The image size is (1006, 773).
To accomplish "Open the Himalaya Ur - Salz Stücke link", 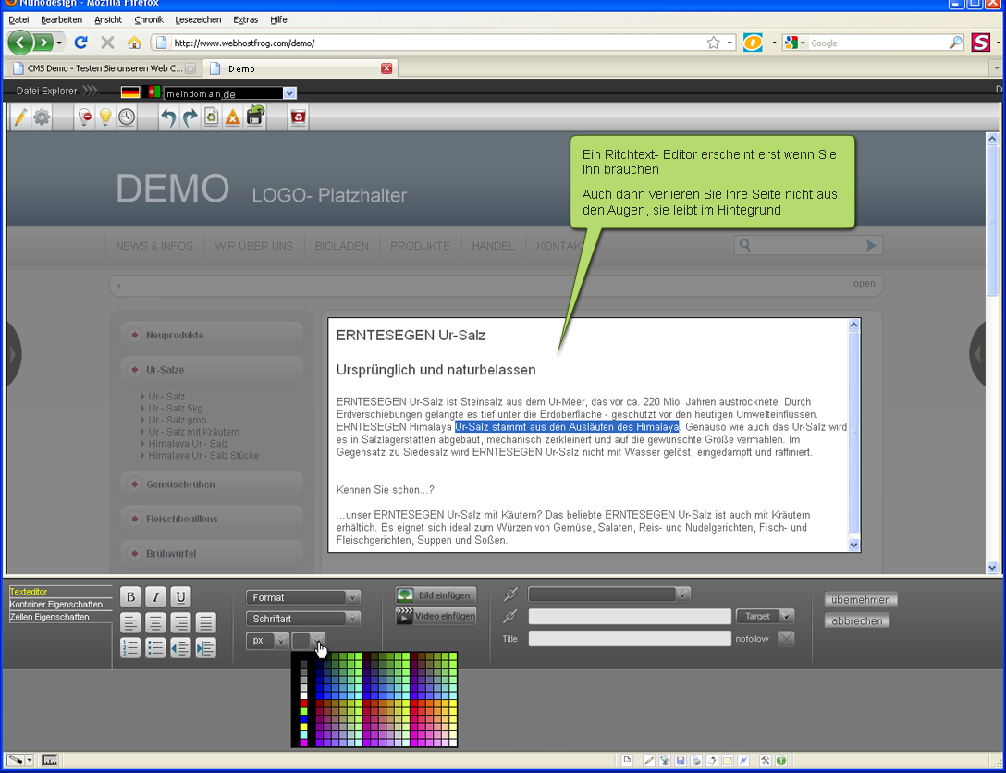I will tap(203, 456).
